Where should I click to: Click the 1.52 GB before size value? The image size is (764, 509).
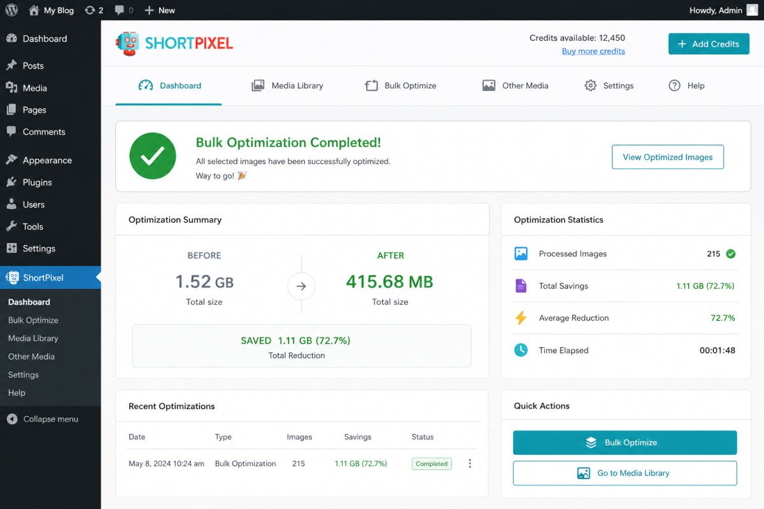click(x=204, y=282)
